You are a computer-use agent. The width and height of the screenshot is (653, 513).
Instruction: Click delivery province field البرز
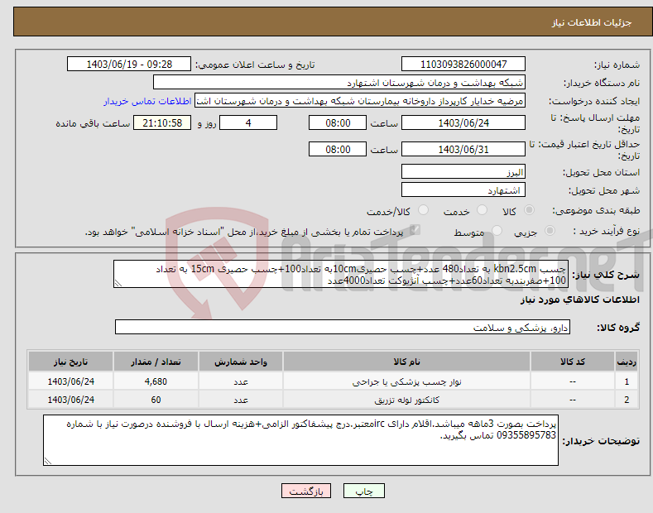click(463, 171)
